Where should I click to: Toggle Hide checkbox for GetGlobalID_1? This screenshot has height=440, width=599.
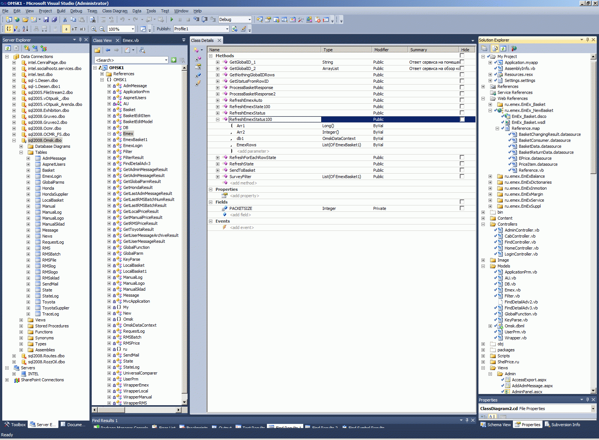462,62
